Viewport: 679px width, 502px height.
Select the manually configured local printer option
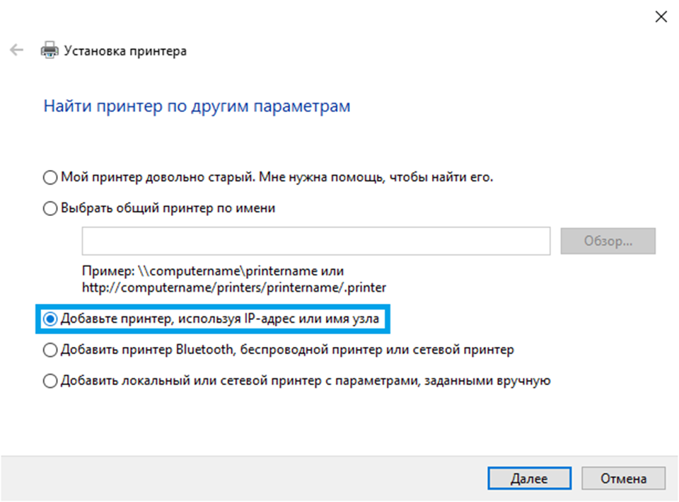pos(50,381)
